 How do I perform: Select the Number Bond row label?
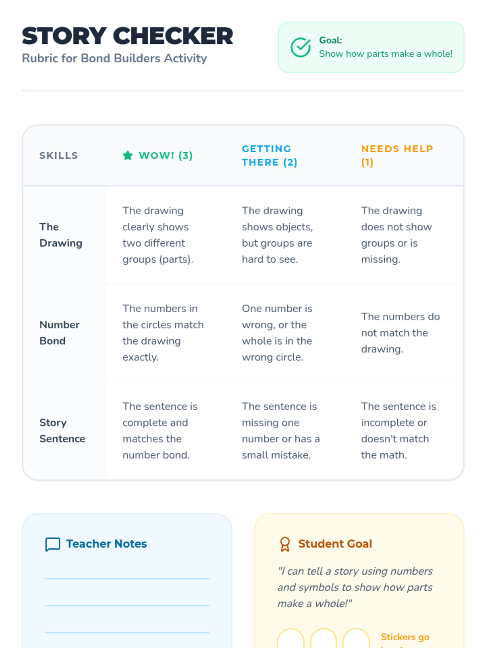(x=59, y=333)
